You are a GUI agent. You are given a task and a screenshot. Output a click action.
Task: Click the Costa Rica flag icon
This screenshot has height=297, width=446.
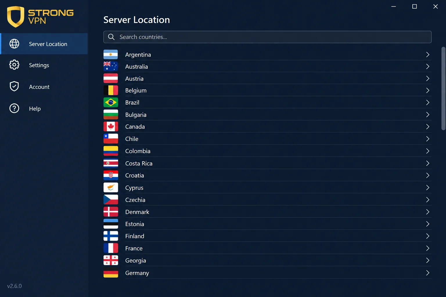111,163
